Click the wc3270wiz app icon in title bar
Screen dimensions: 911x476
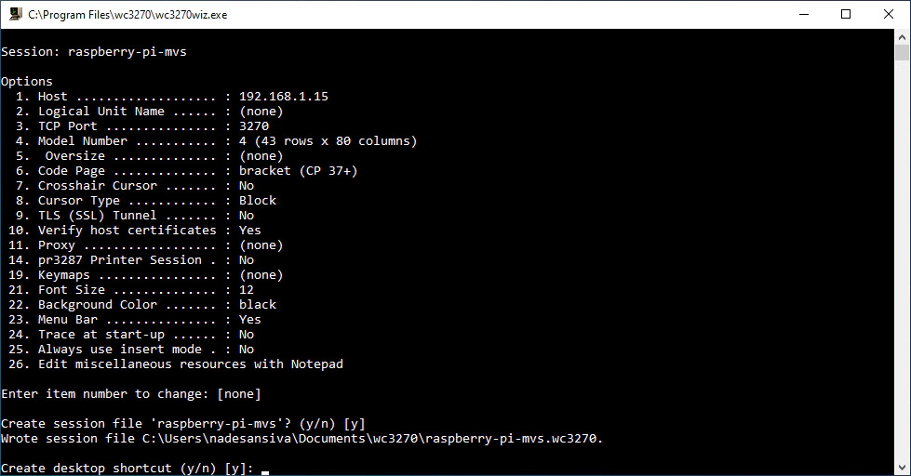coord(15,14)
